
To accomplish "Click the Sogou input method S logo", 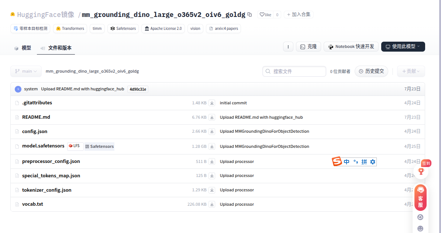I will point(337,161).
